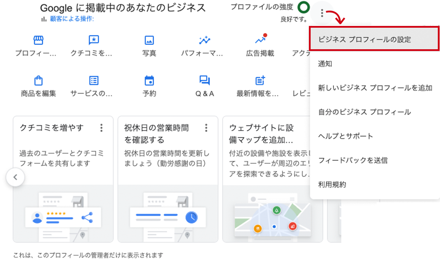Click the サービスの... list icon

pos(93,80)
